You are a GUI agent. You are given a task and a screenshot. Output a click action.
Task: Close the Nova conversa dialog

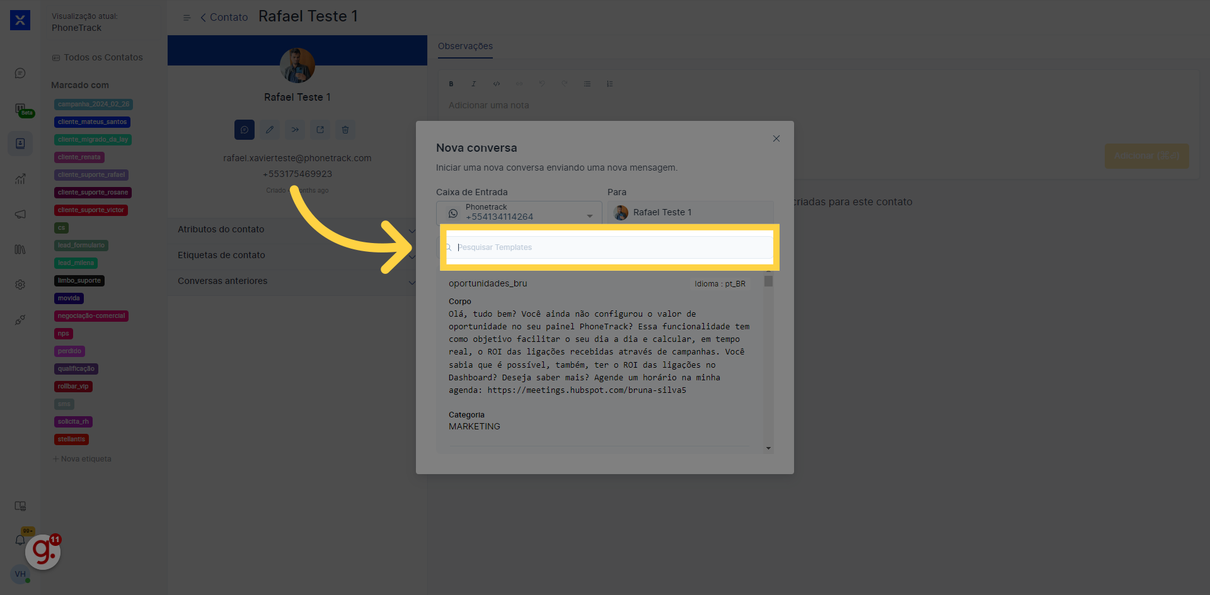click(776, 139)
